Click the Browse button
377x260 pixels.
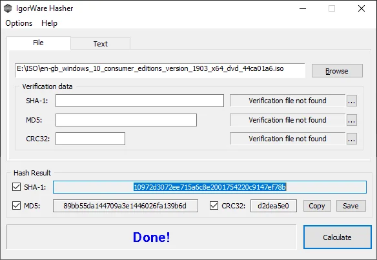pos(337,71)
